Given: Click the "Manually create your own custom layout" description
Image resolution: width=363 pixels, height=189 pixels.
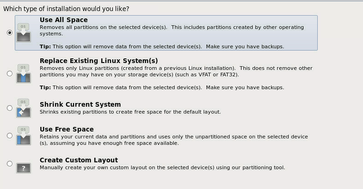Looking at the screenshot, I should coord(162,167).
